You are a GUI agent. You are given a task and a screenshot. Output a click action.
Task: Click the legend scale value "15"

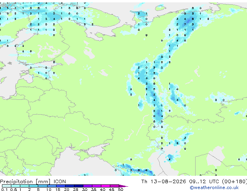[x=58, y=189]
